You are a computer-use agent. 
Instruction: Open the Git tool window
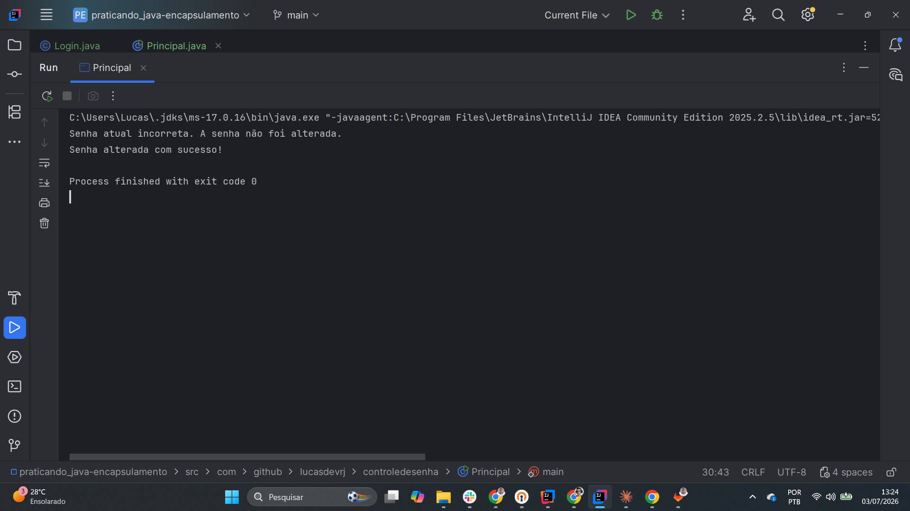(x=14, y=445)
